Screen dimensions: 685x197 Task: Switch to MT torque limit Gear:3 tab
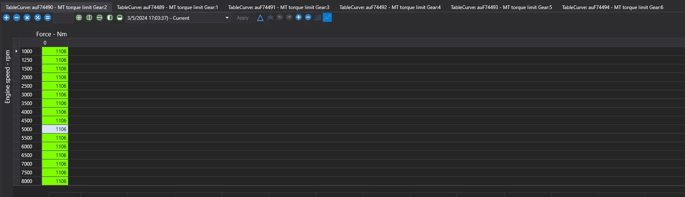[279, 7]
